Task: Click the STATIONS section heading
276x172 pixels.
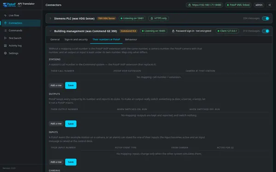Action: coord(55,60)
